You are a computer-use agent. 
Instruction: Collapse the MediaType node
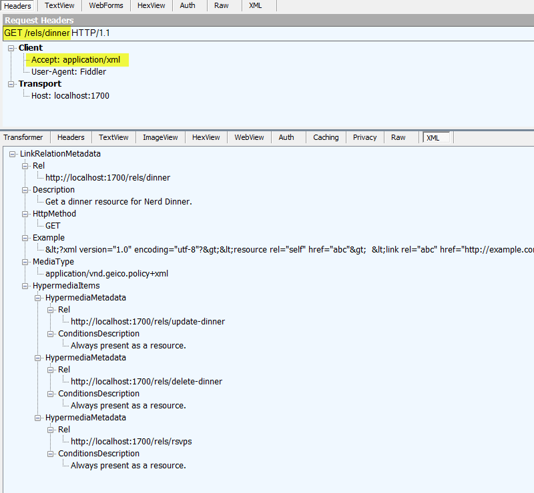(25, 262)
